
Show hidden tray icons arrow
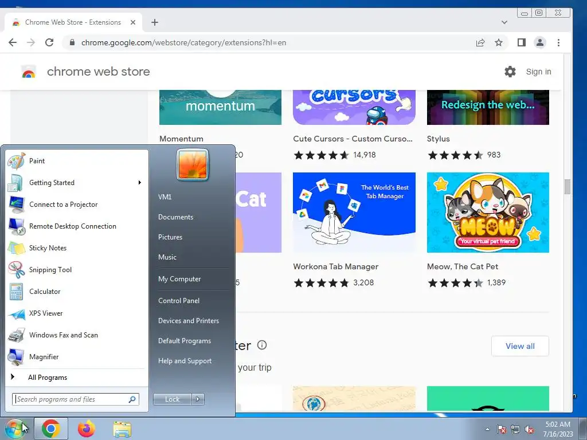tap(487, 429)
